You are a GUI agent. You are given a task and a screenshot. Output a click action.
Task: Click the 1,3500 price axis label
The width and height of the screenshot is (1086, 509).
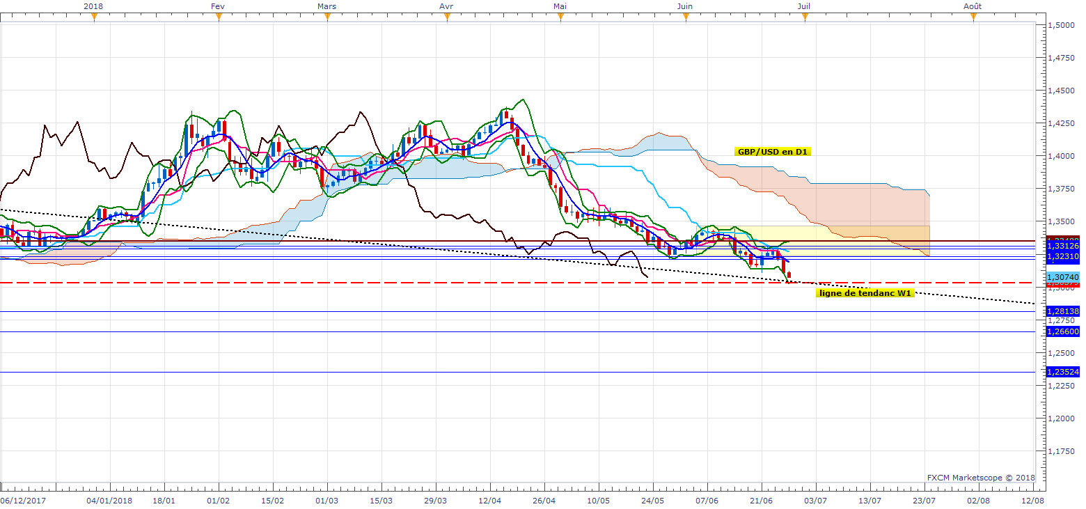[1062, 221]
